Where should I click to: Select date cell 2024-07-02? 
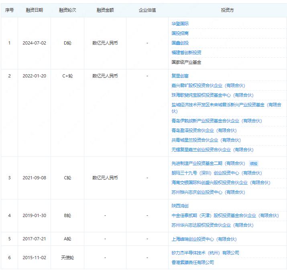pos(34,43)
